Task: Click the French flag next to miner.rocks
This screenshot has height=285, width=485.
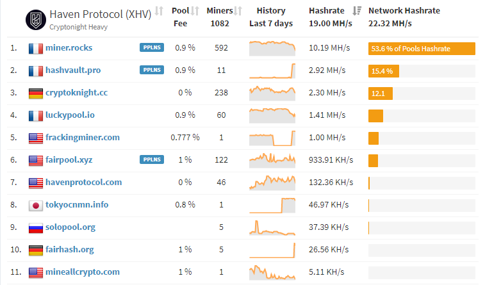Action: [36, 48]
